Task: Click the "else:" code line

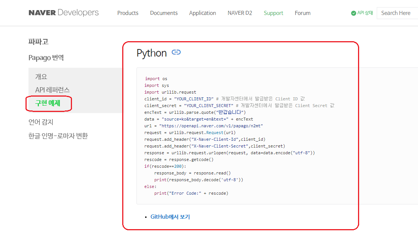Action: tap(150, 186)
